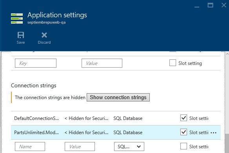Screen dimensions: 229x153
Task: Click the Show connection strings button
Action: [x=118, y=97]
